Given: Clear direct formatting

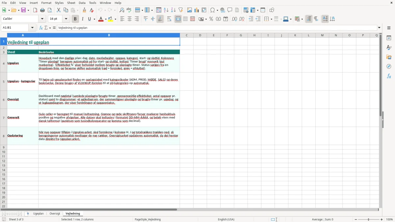Looking at the screenshot, I should 92,10.
